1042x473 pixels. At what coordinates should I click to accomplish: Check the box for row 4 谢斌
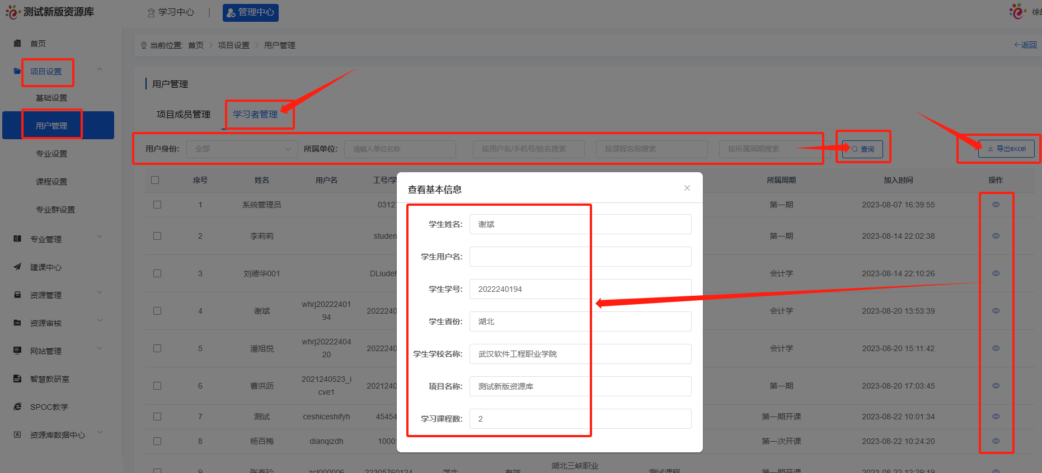point(157,311)
